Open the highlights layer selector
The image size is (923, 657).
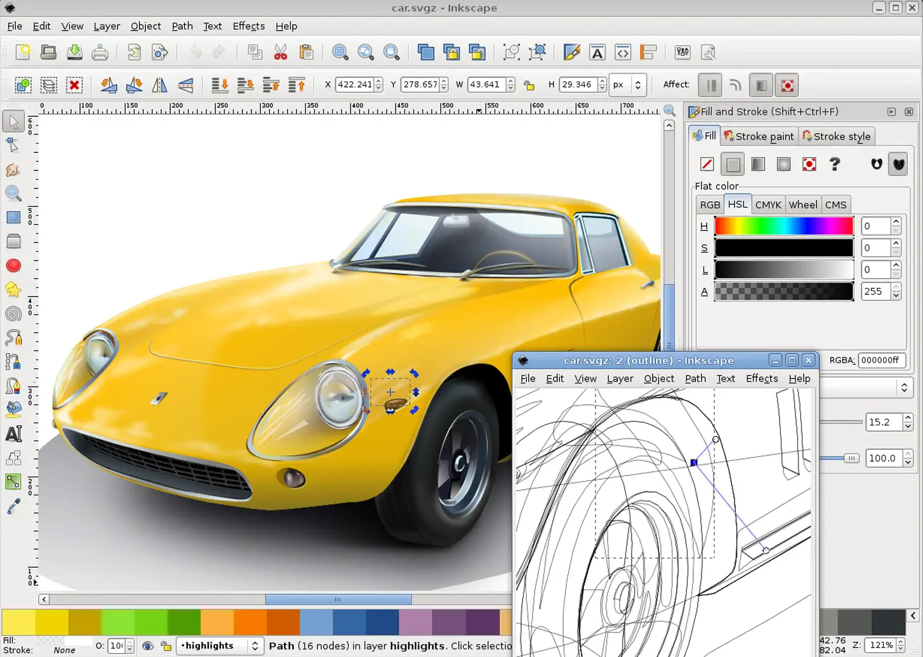tap(220, 646)
